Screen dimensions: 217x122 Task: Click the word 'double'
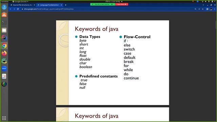(x=85, y=59)
